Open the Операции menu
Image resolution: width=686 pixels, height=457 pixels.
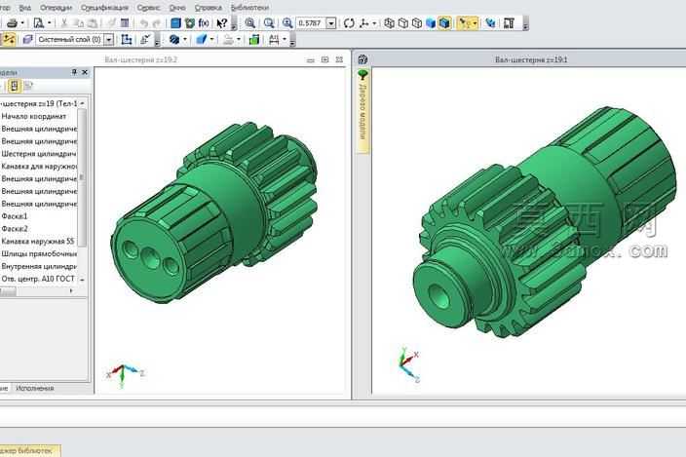click(x=56, y=8)
